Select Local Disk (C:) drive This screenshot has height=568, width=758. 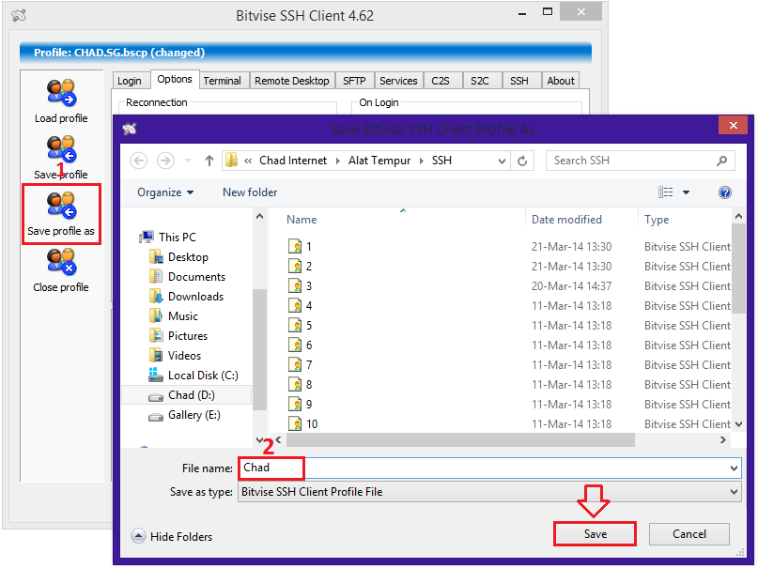coord(193,376)
